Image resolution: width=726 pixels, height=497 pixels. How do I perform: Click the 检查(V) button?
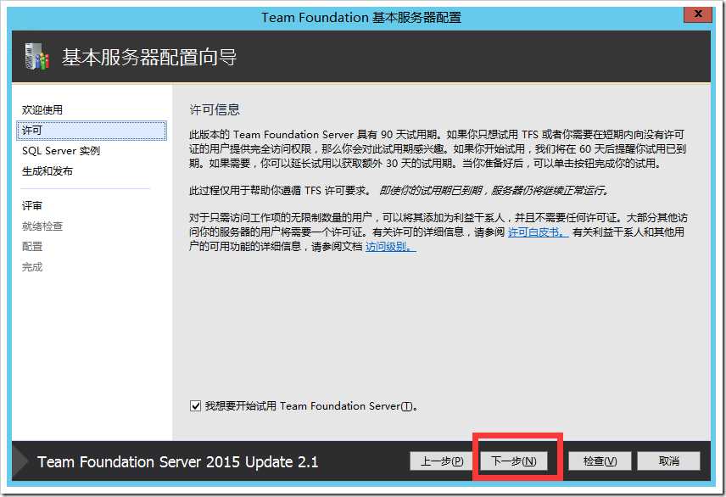(x=600, y=461)
